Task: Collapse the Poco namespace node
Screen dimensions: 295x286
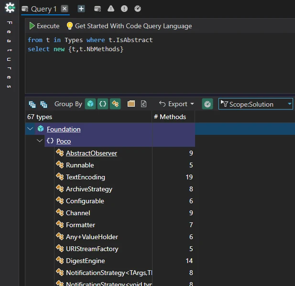Action: (x=40, y=141)
